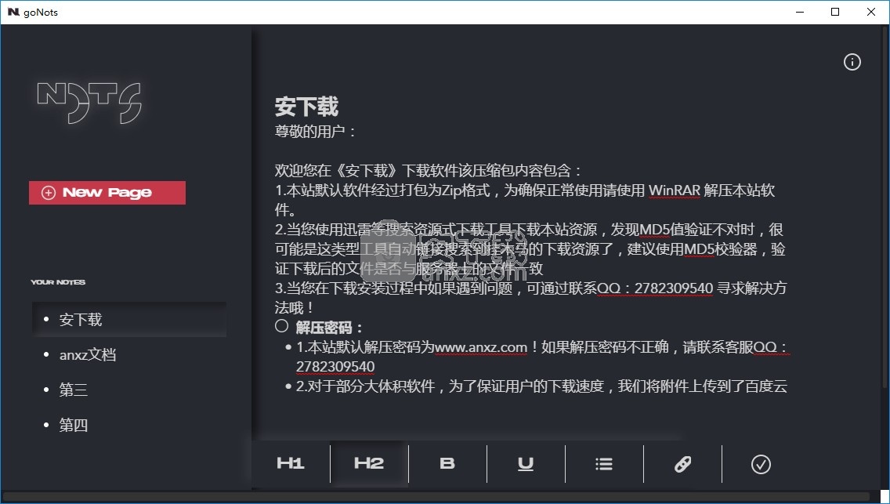This screenshot has width=890, height=504.
Task: Click the goNots logo in sidebar
Action: tap(89, 103)
